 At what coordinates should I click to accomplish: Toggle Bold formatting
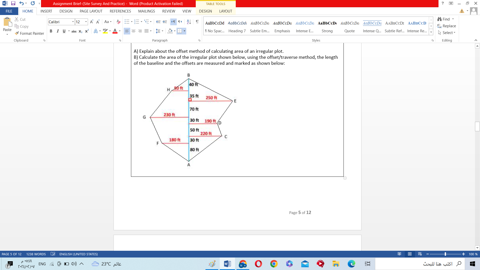51,31
